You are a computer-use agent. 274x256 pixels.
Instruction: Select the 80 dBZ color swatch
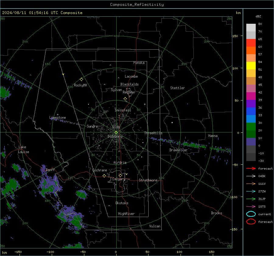[251, 27]
